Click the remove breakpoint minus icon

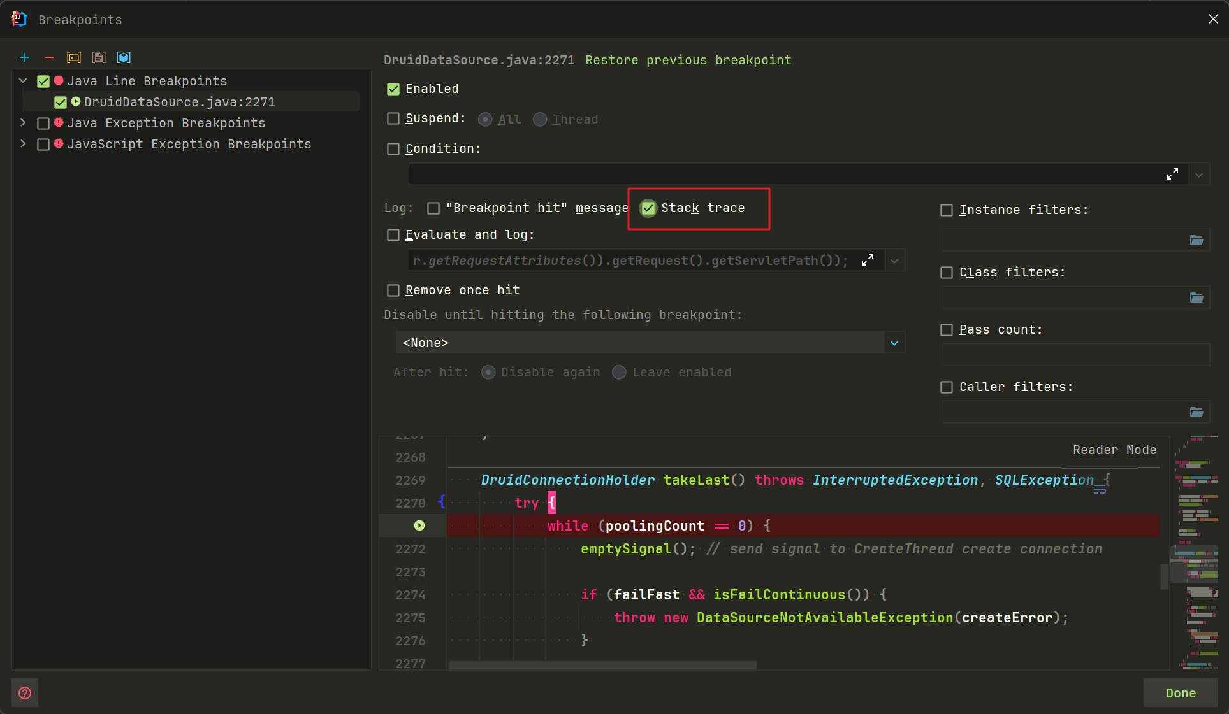48,57
